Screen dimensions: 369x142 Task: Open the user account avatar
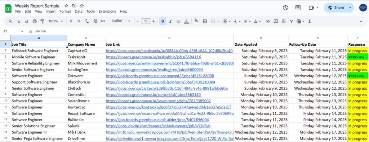click(363, 8)
